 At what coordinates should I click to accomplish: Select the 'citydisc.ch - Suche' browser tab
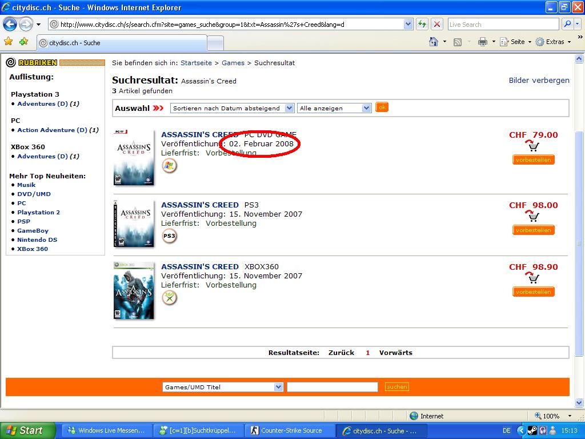click(122, 43)
